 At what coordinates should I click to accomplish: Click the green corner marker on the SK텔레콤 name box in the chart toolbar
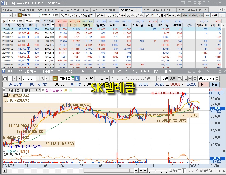[72, 78]
